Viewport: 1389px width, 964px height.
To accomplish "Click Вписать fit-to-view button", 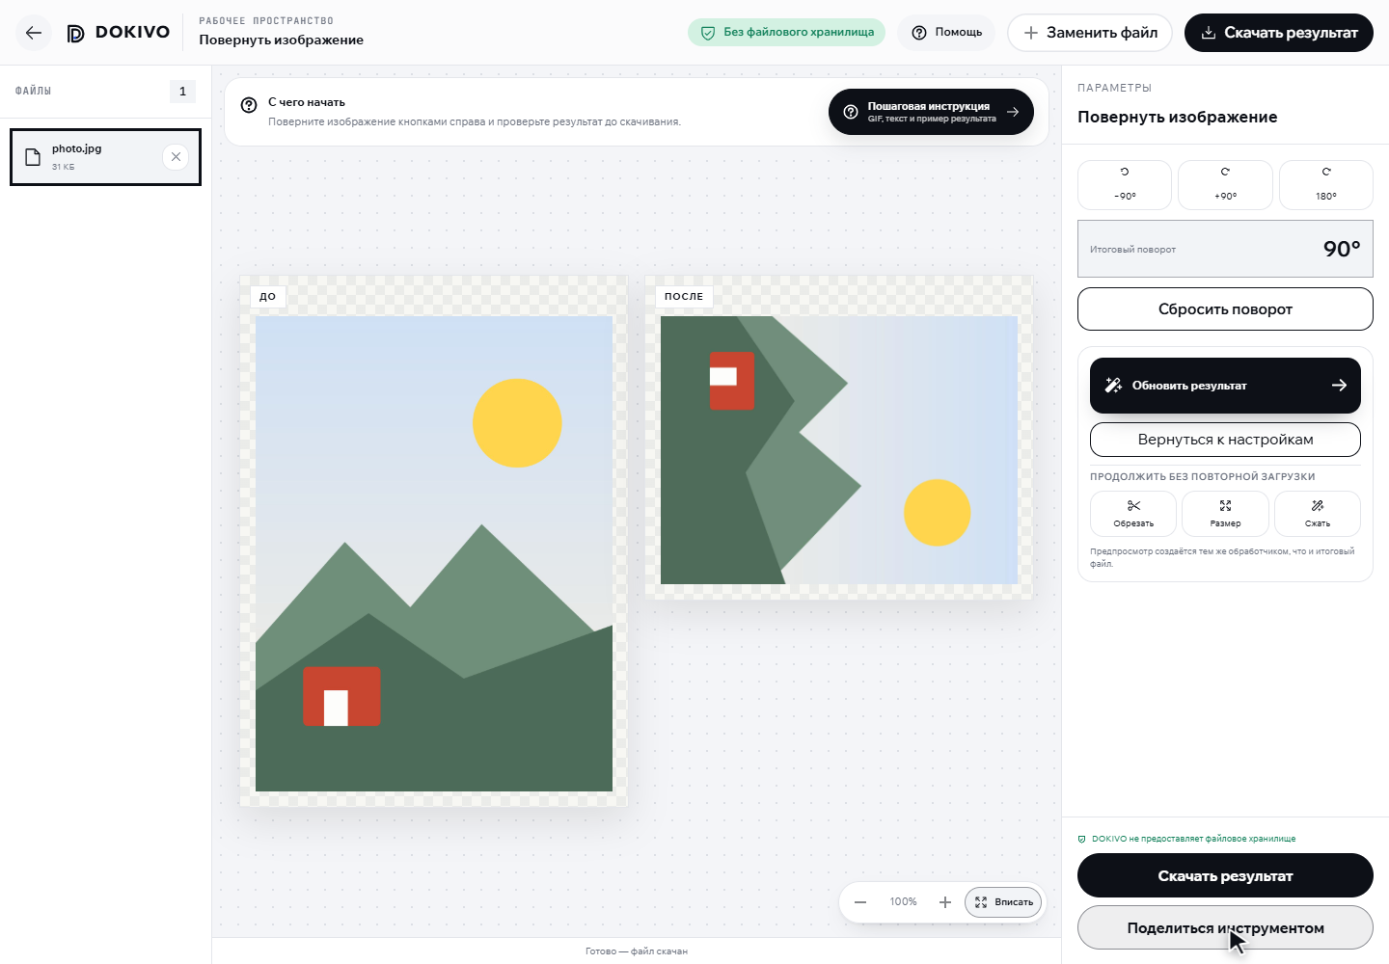I will click(x=1003, y=902).
